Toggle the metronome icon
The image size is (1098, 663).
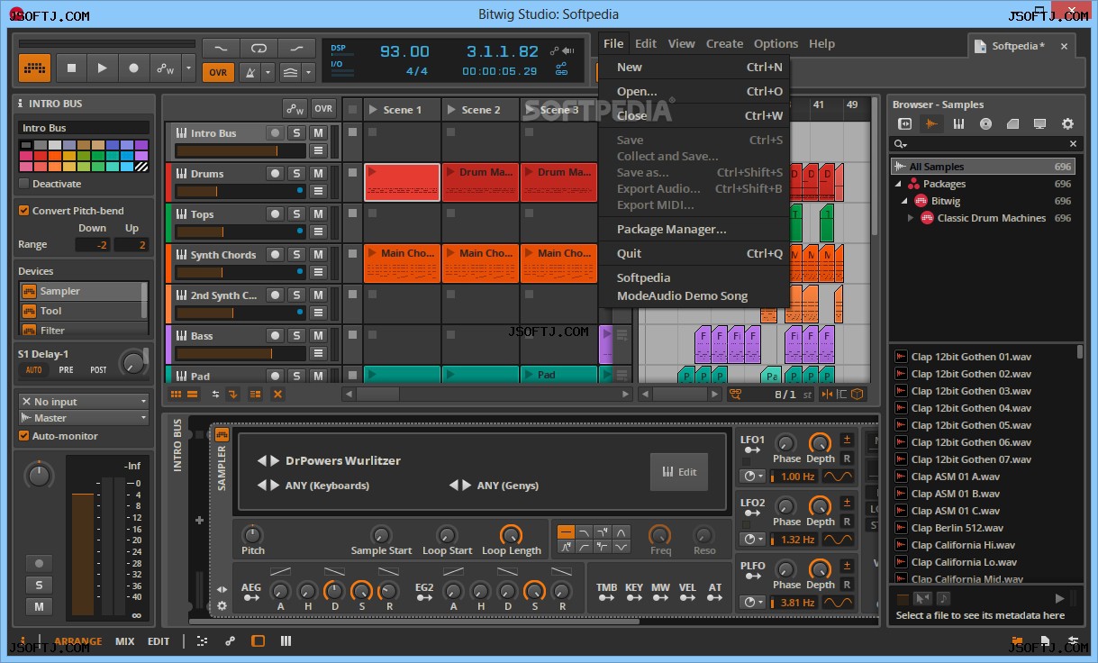point(249,72)
